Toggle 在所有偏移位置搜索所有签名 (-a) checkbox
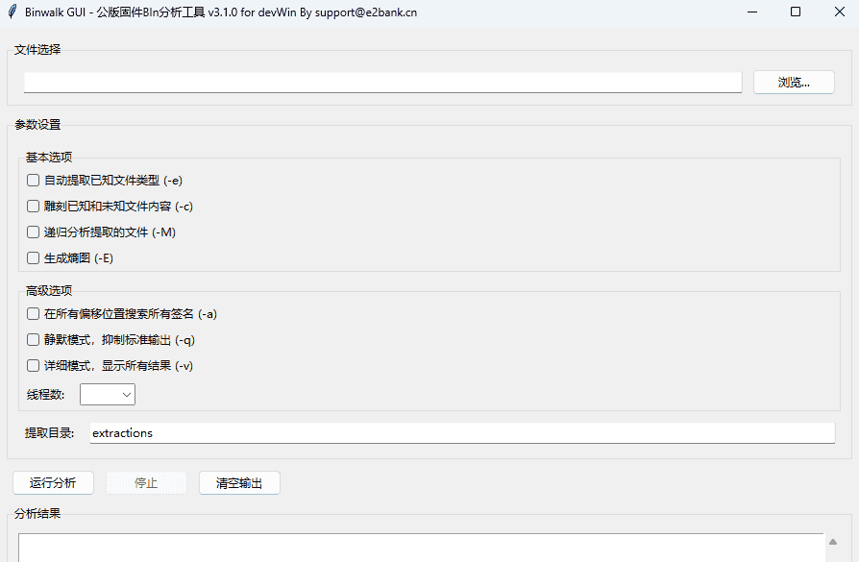 tap(34, 313)
